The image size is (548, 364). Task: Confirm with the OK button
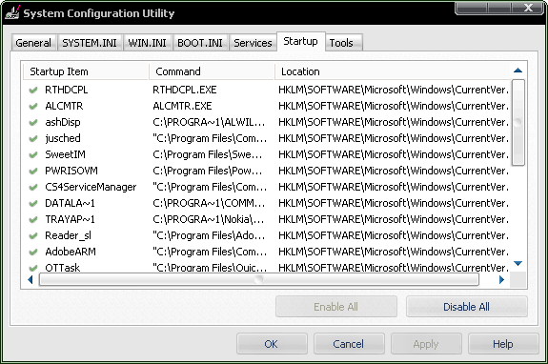tap(272, 344)
